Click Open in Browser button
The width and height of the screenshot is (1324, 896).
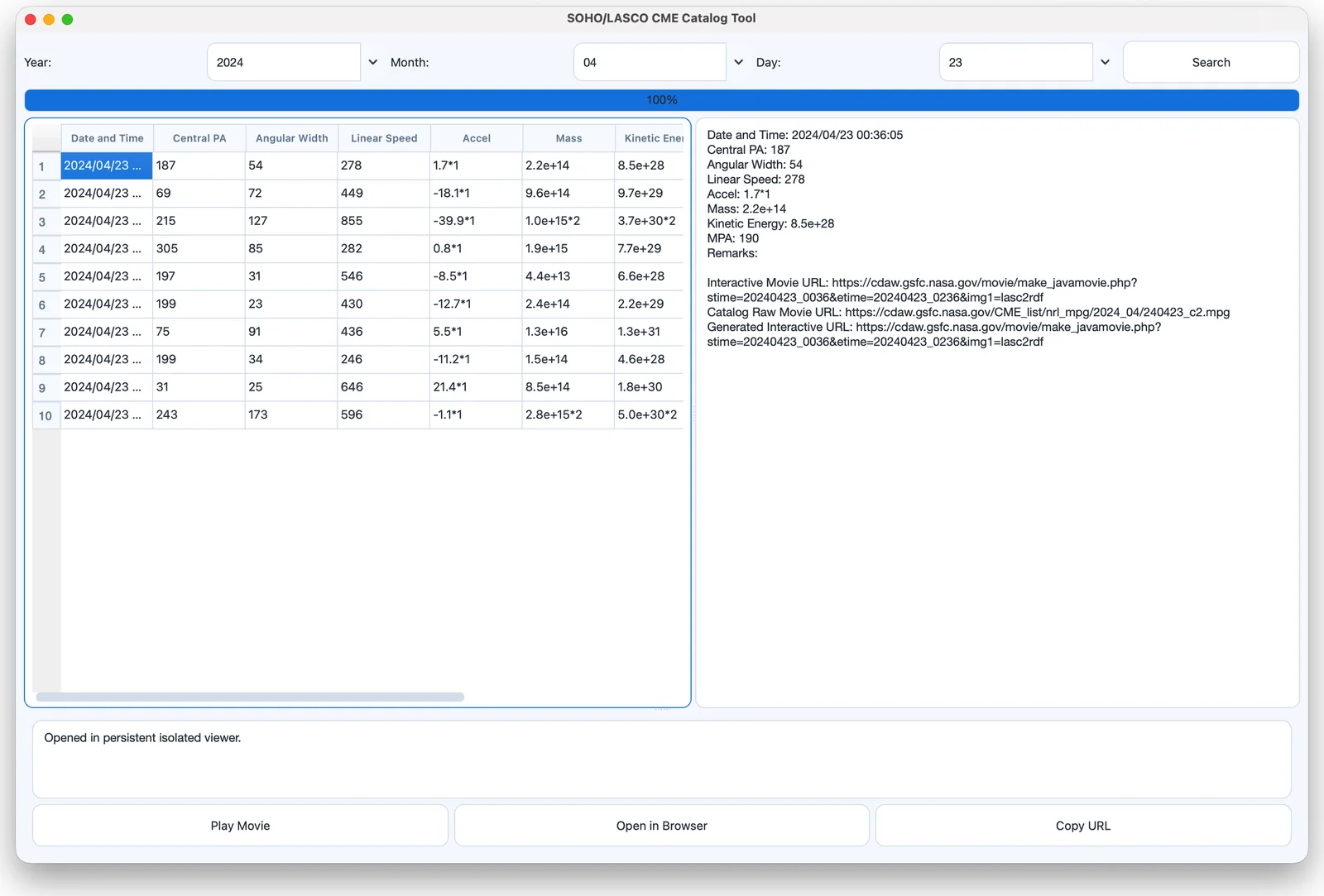coord(662,826)
